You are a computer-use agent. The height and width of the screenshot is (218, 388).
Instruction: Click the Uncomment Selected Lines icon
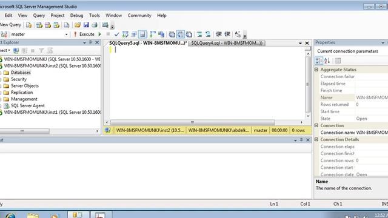click(x=208, y=35)
